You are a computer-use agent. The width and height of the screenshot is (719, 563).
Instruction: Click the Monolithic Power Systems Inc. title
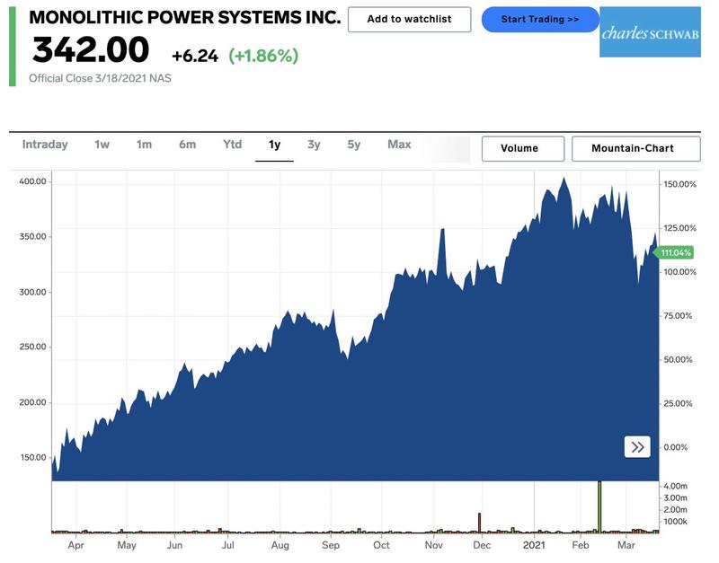pos(185,17)
